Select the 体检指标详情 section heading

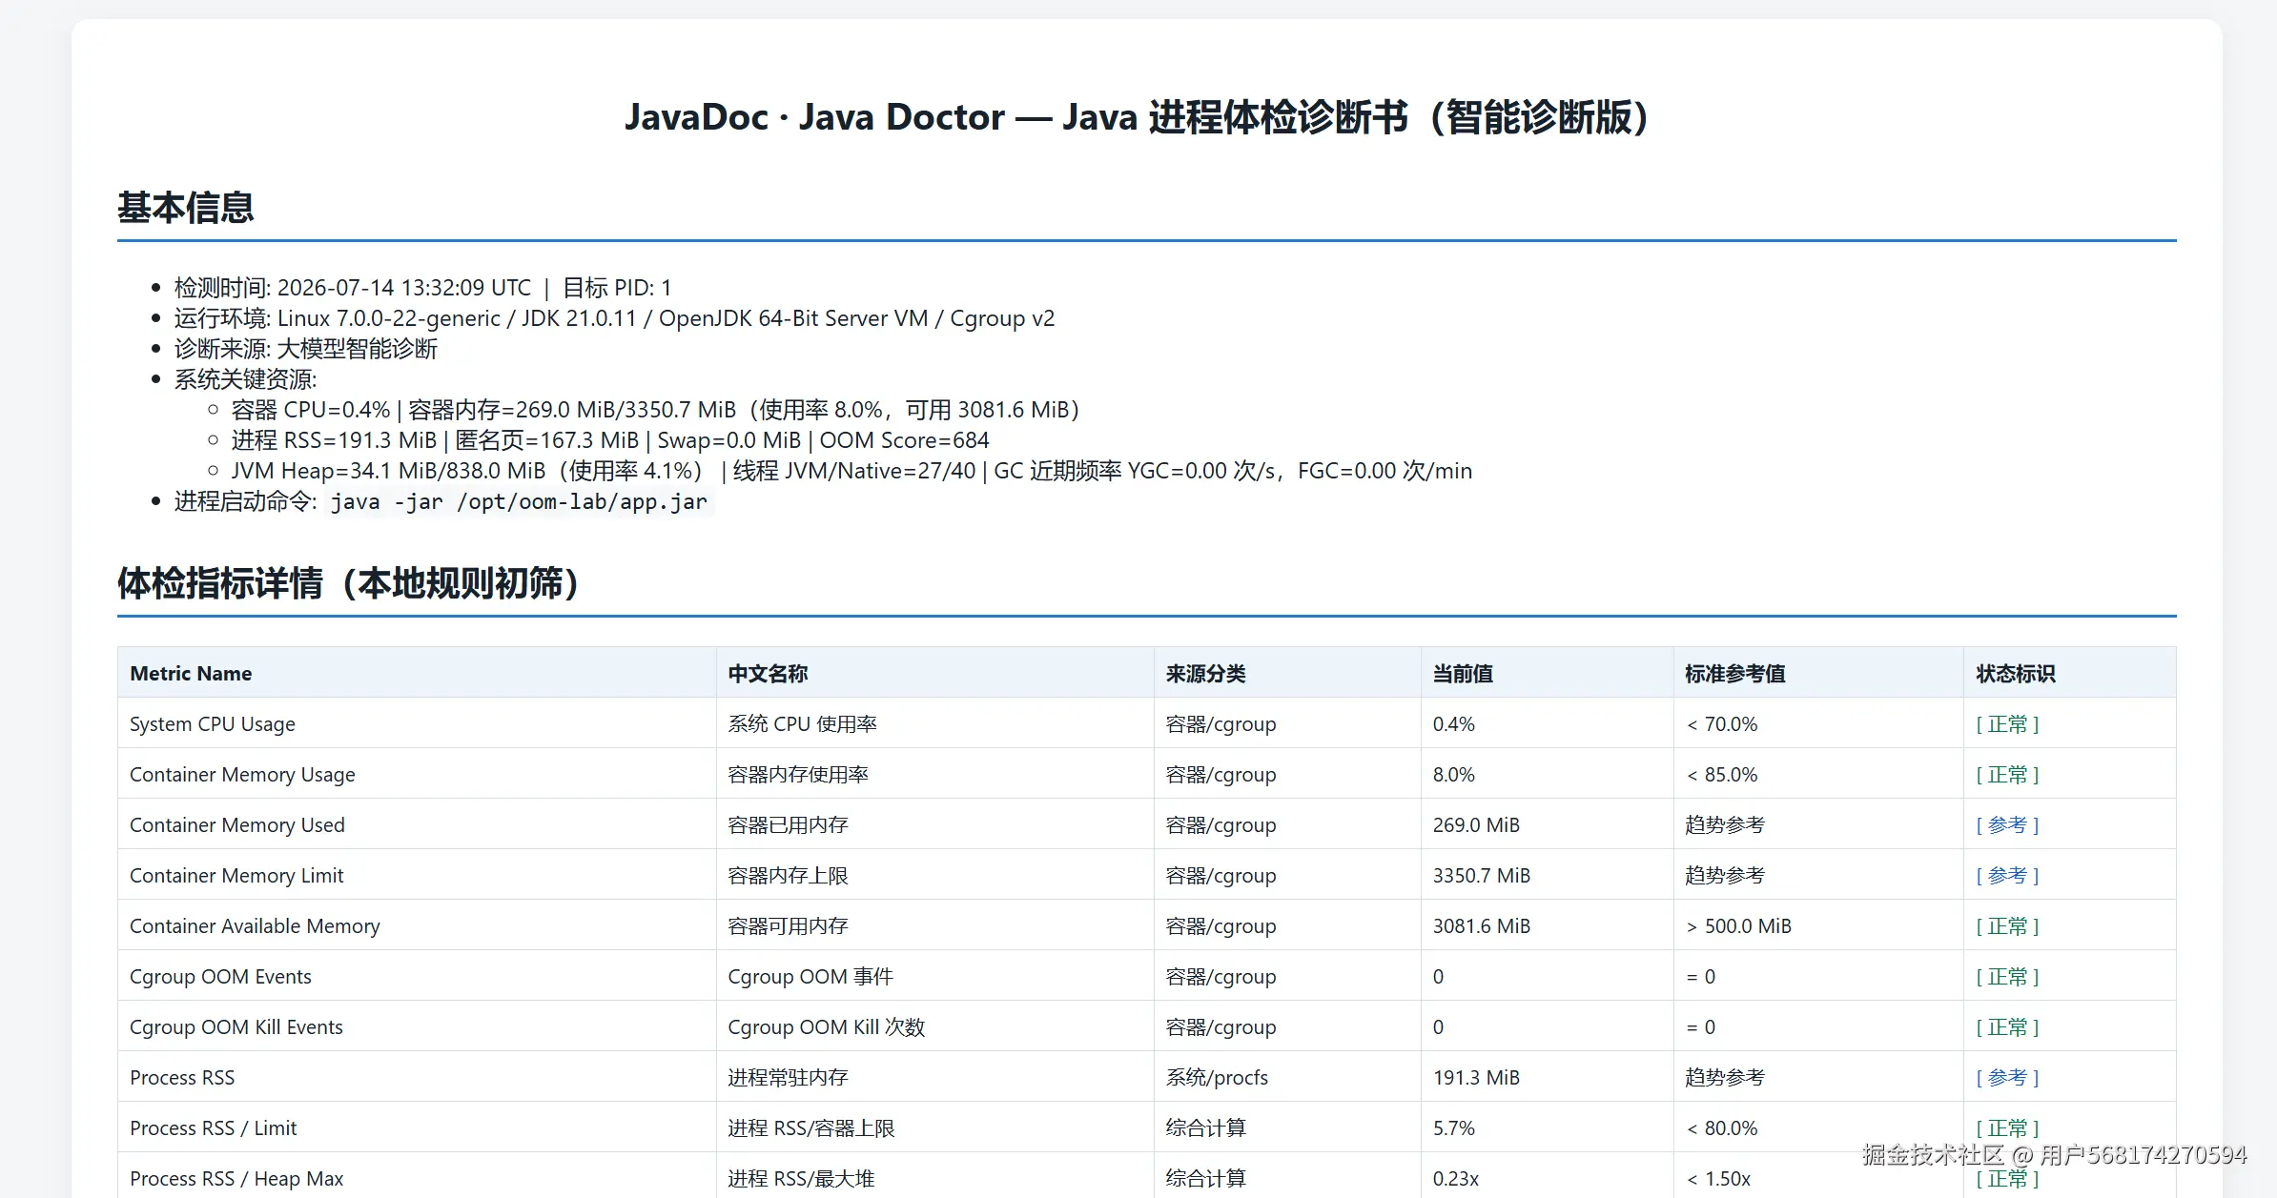point(349,582)
